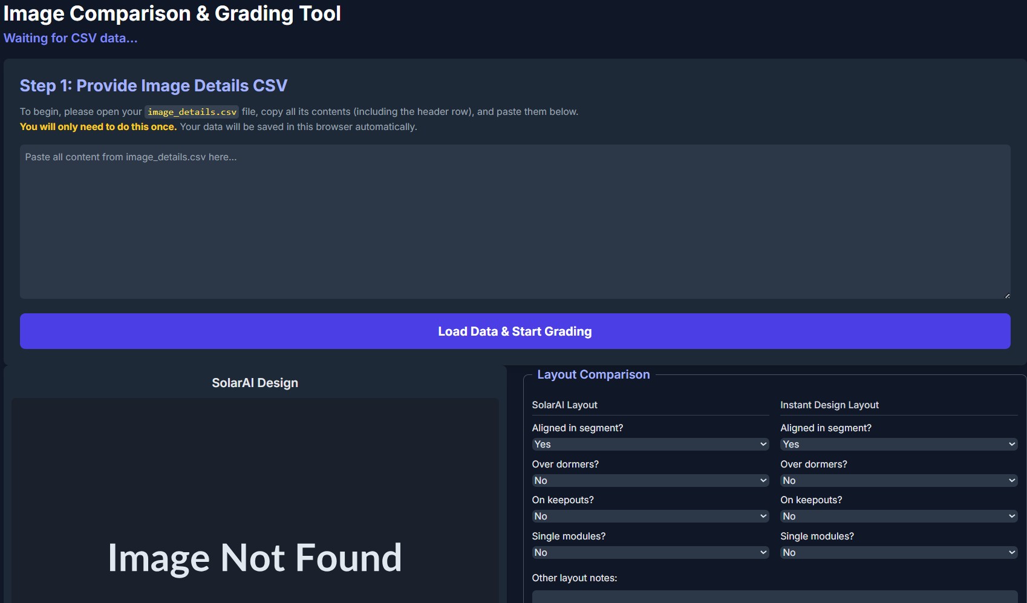Viewport: 1027px width, 603px height.
Task: Click the 'Image Comparison & Grading Tool' title
Action: click(172, 13)
